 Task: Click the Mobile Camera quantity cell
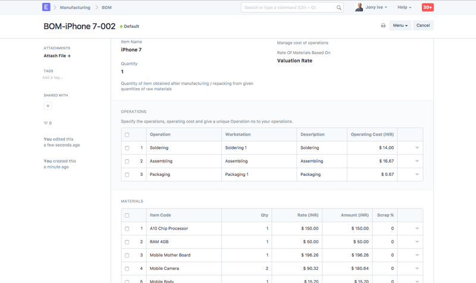pyautogui.click(x=245, y=269)
